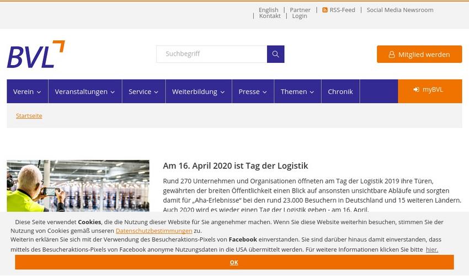469x276 pixels.
Task: Open the Service dropdown chevron
Action: pos(156,92)
